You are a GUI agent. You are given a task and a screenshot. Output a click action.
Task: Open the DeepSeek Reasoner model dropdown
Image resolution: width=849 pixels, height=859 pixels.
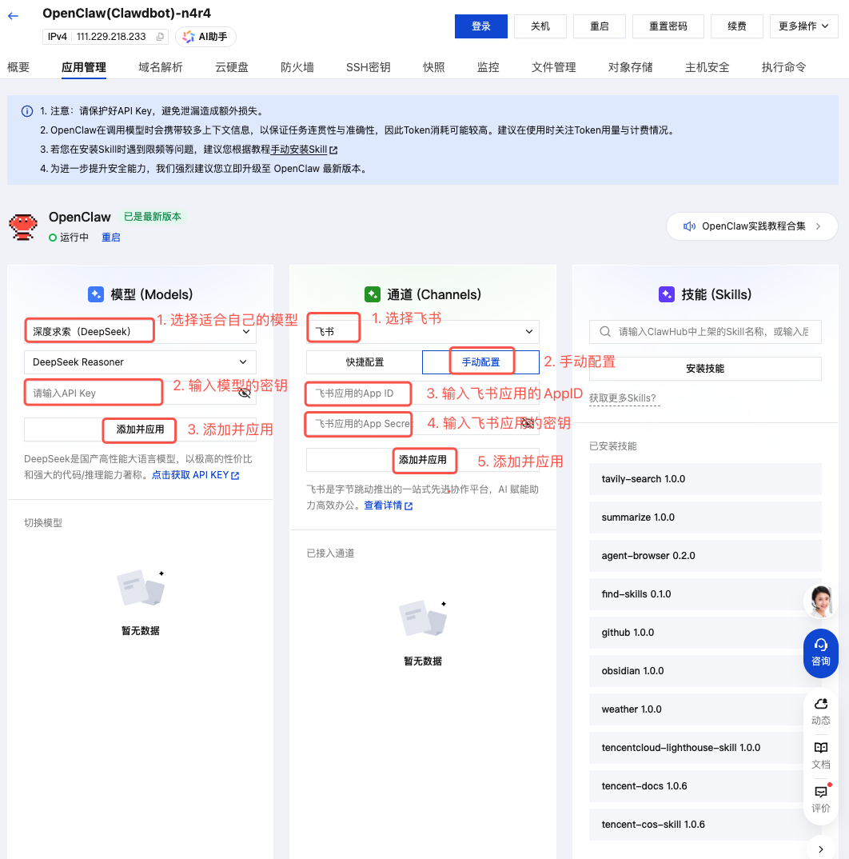click(140, 362)
